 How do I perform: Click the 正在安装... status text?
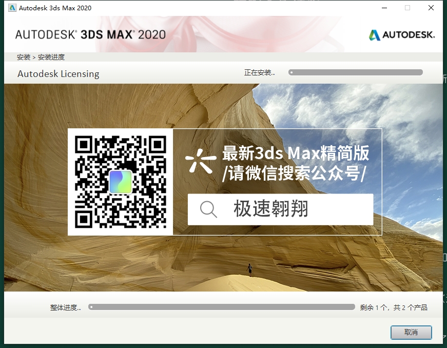pos(259,73)
